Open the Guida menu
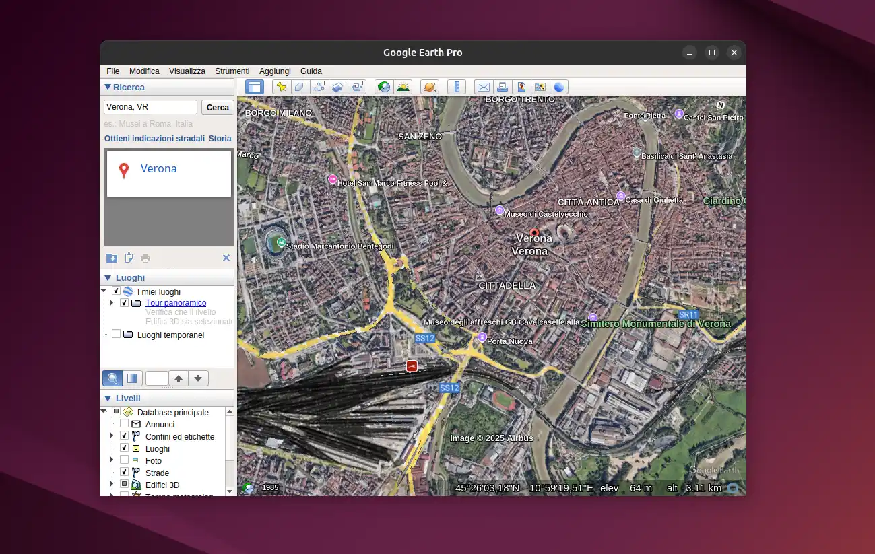The width and height of the screenshot is (875, 554). coord(311,71)
